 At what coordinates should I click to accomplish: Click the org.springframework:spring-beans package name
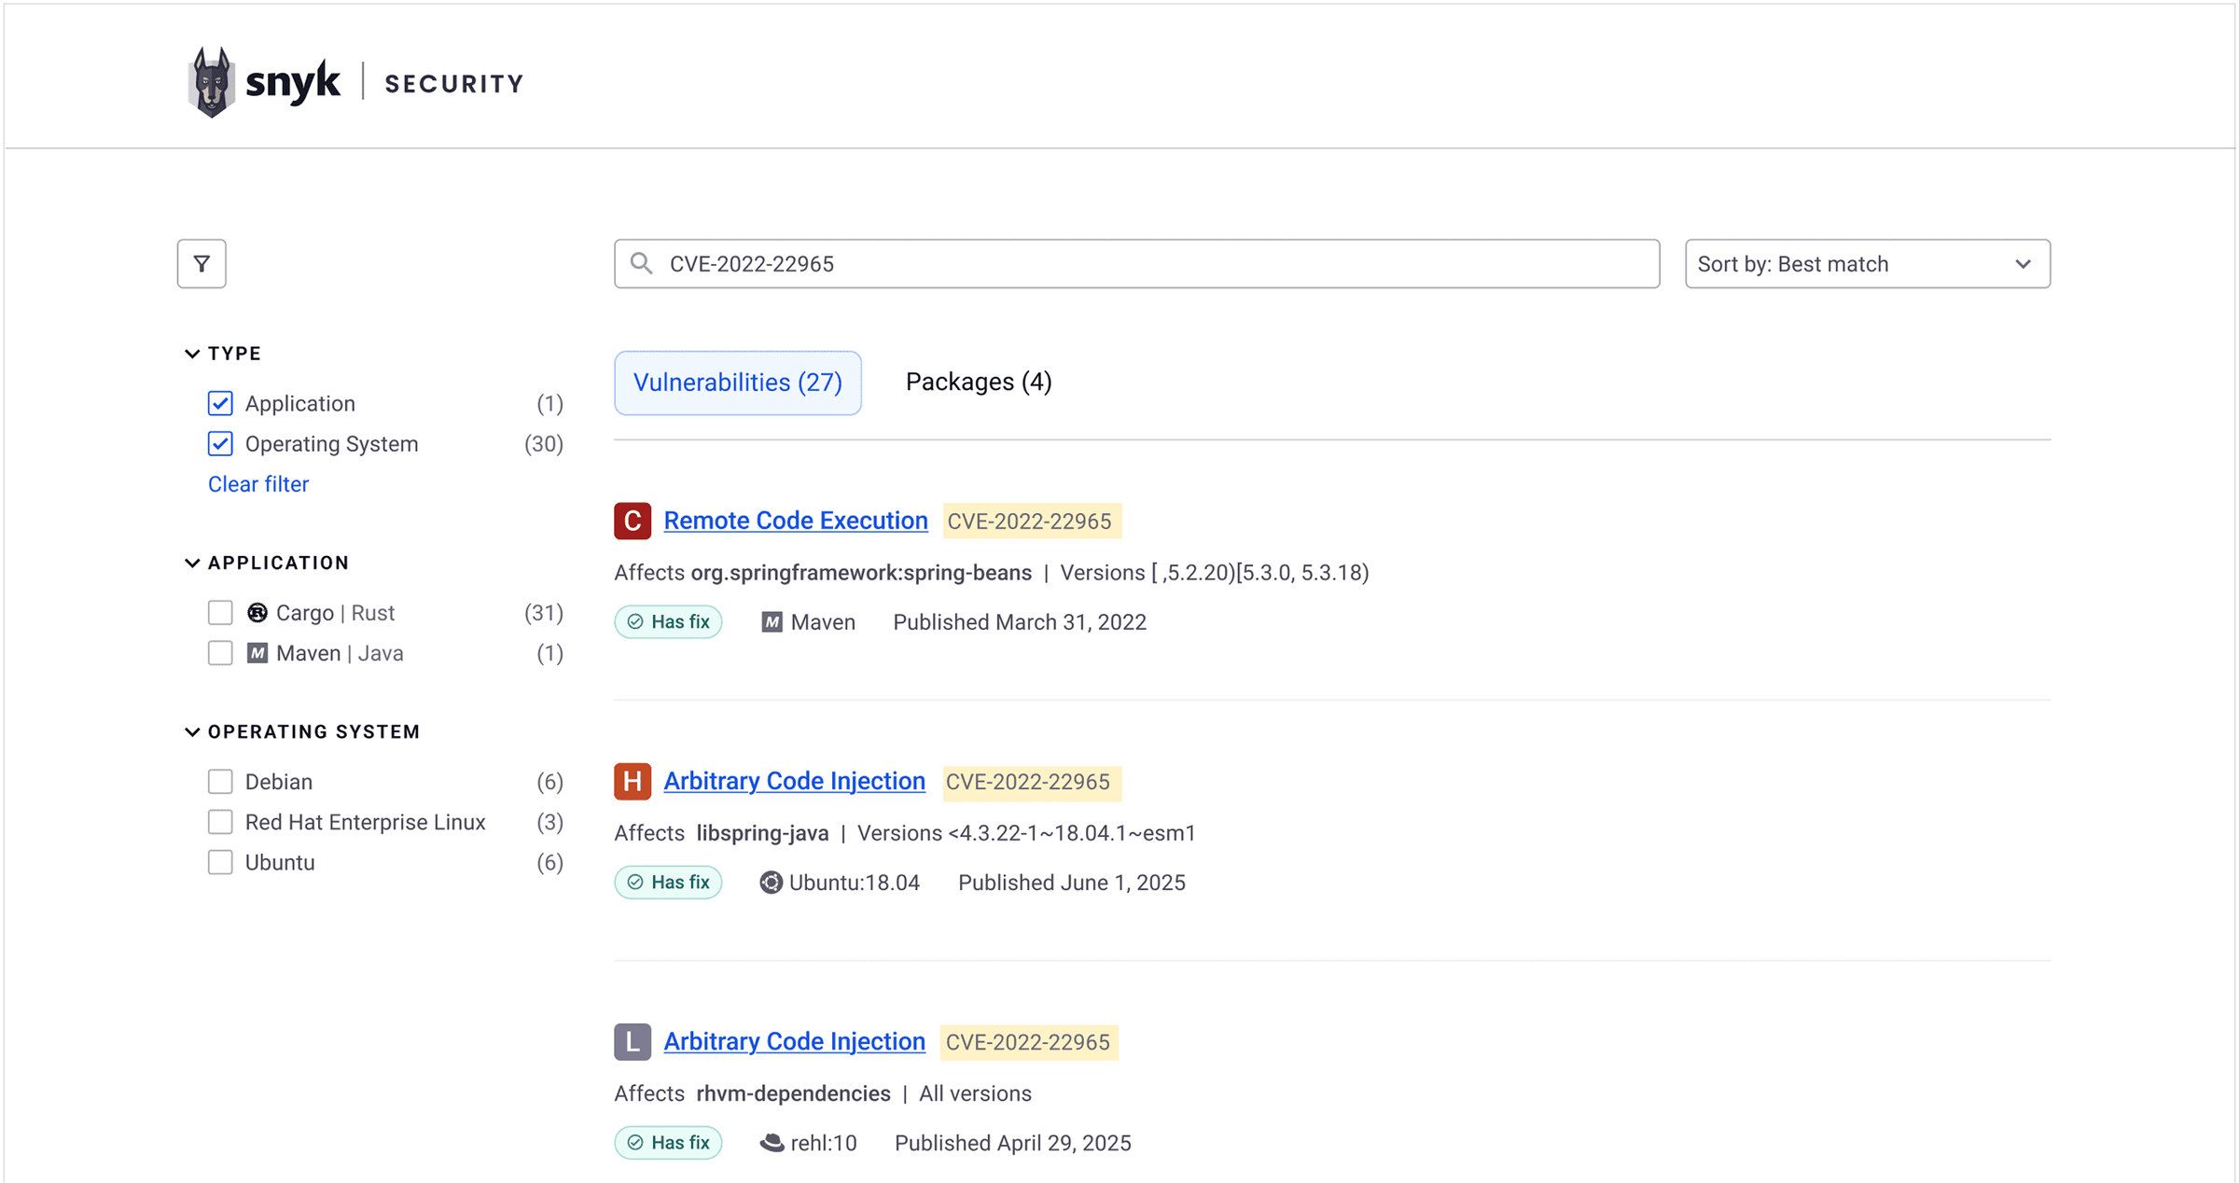click(x=861, y=573)
